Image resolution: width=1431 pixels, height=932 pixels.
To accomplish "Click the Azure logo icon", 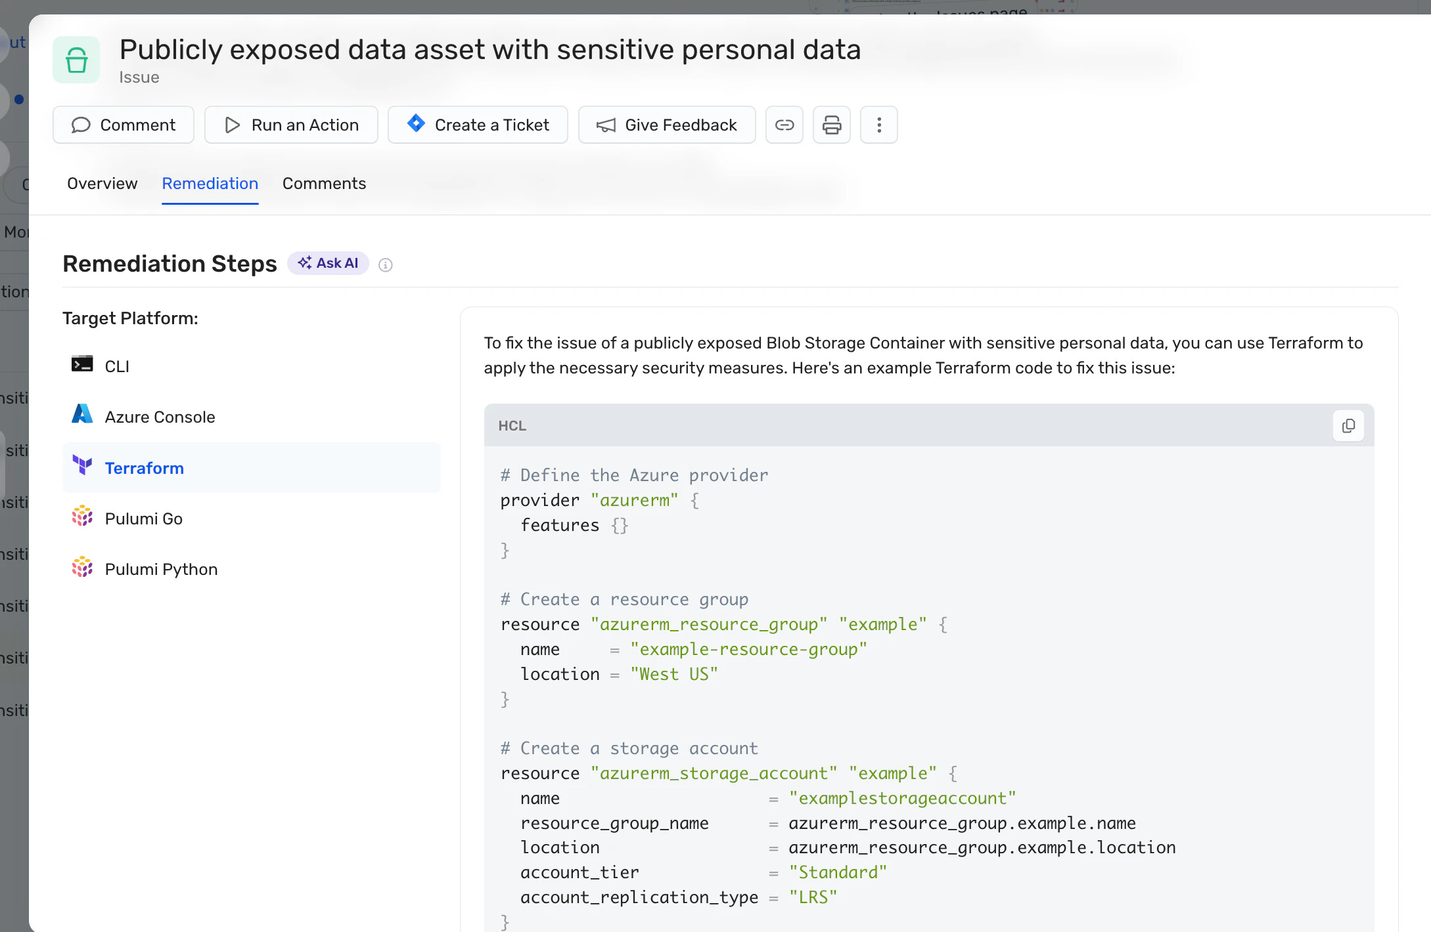I will 82,414.
